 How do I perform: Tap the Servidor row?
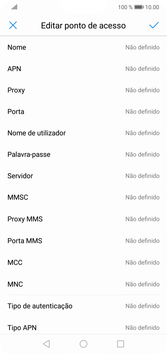pos(84,176)
